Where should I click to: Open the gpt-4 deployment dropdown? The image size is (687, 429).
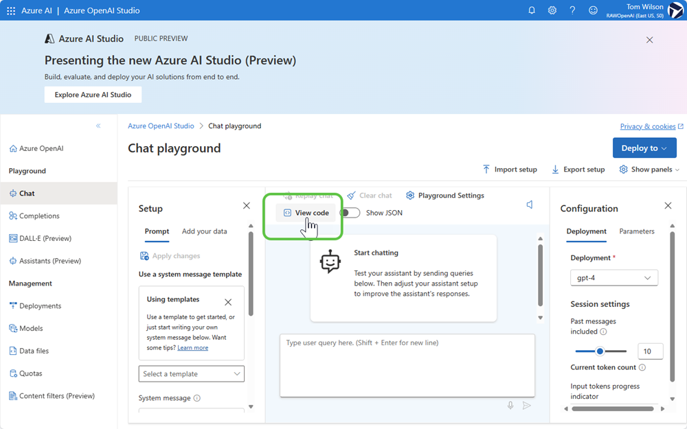[x=613, y=278]
